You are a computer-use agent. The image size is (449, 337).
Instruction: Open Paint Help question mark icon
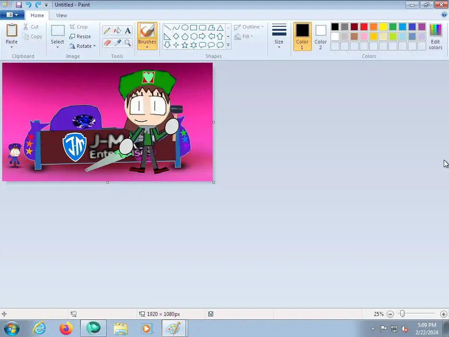coord(444,15)
